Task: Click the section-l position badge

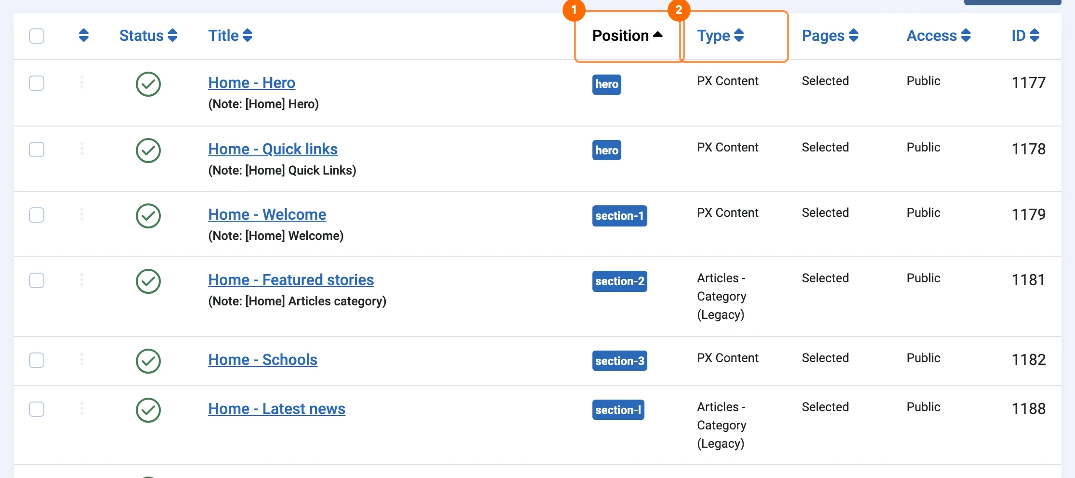Action: 618,410
